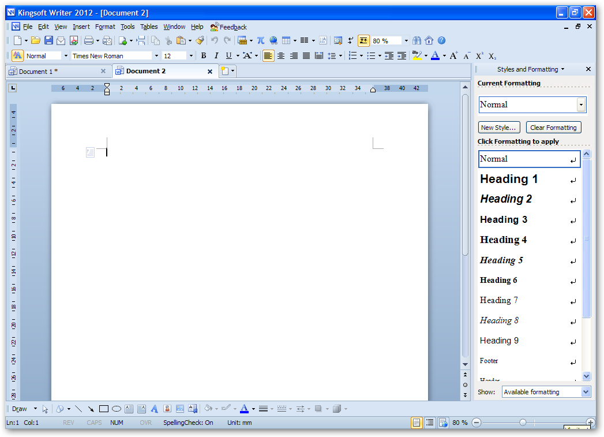
Task: Insert hyperlink with the globe icon
Action: 273,40
